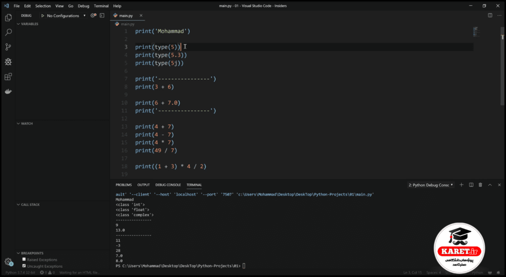Open the Terminal menu in menu bar
The height and width of the screenshot is (277, 506).
(101, 6)
